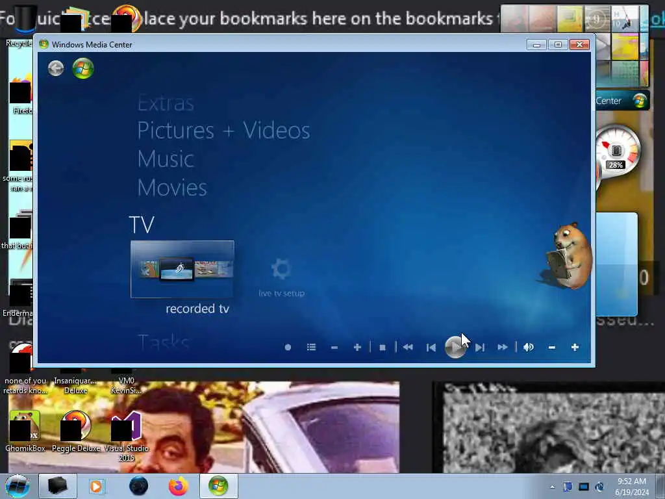Viewport: 665px width, 499px height.
Task: Click the Rewind button
Action: point(408,348)
